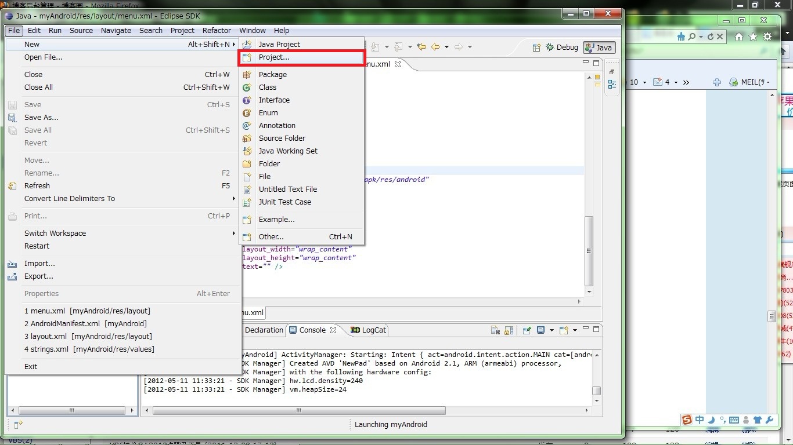The width and height of the screenshot is (793, 445).
Task: Click the Outline icon in right trim bar
Action: coord(612,85)
